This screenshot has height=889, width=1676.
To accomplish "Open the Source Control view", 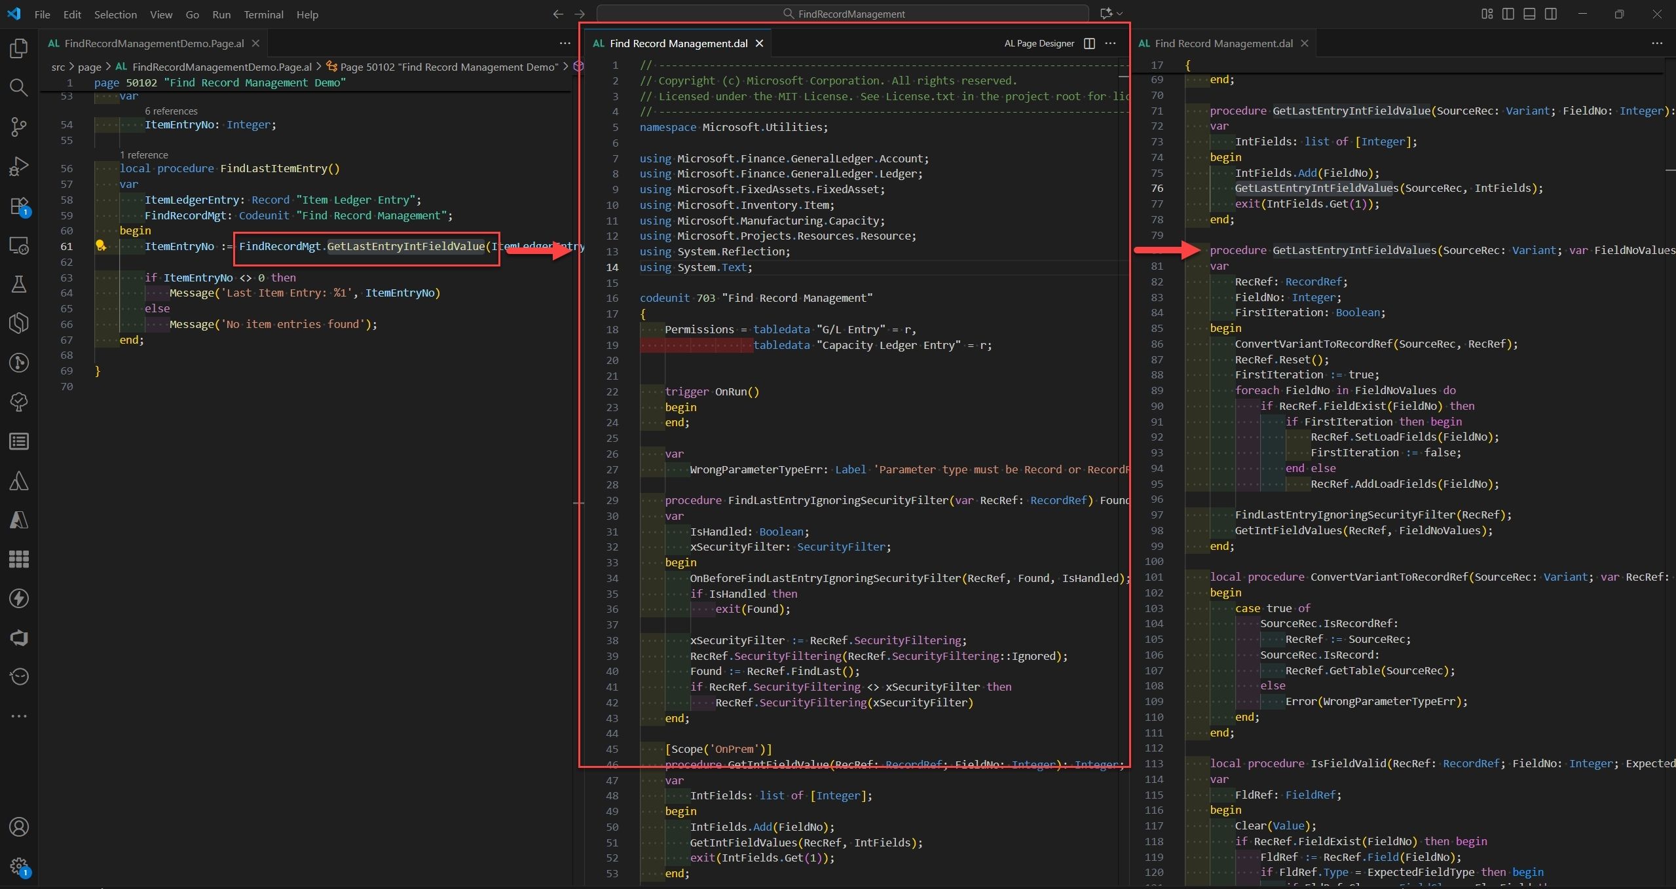I will pos(19,127).
